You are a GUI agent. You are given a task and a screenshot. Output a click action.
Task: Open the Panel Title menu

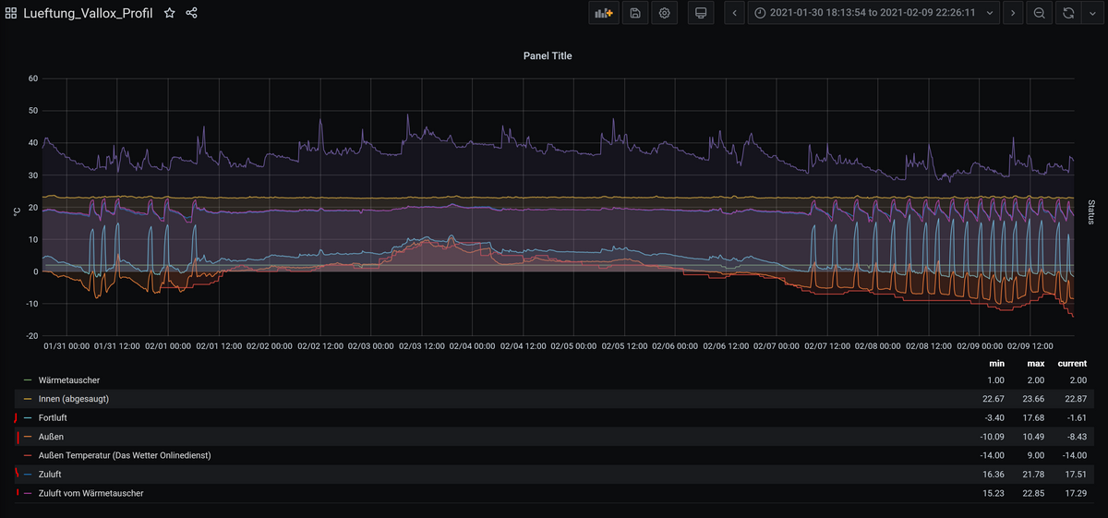(x=548, y=55)
